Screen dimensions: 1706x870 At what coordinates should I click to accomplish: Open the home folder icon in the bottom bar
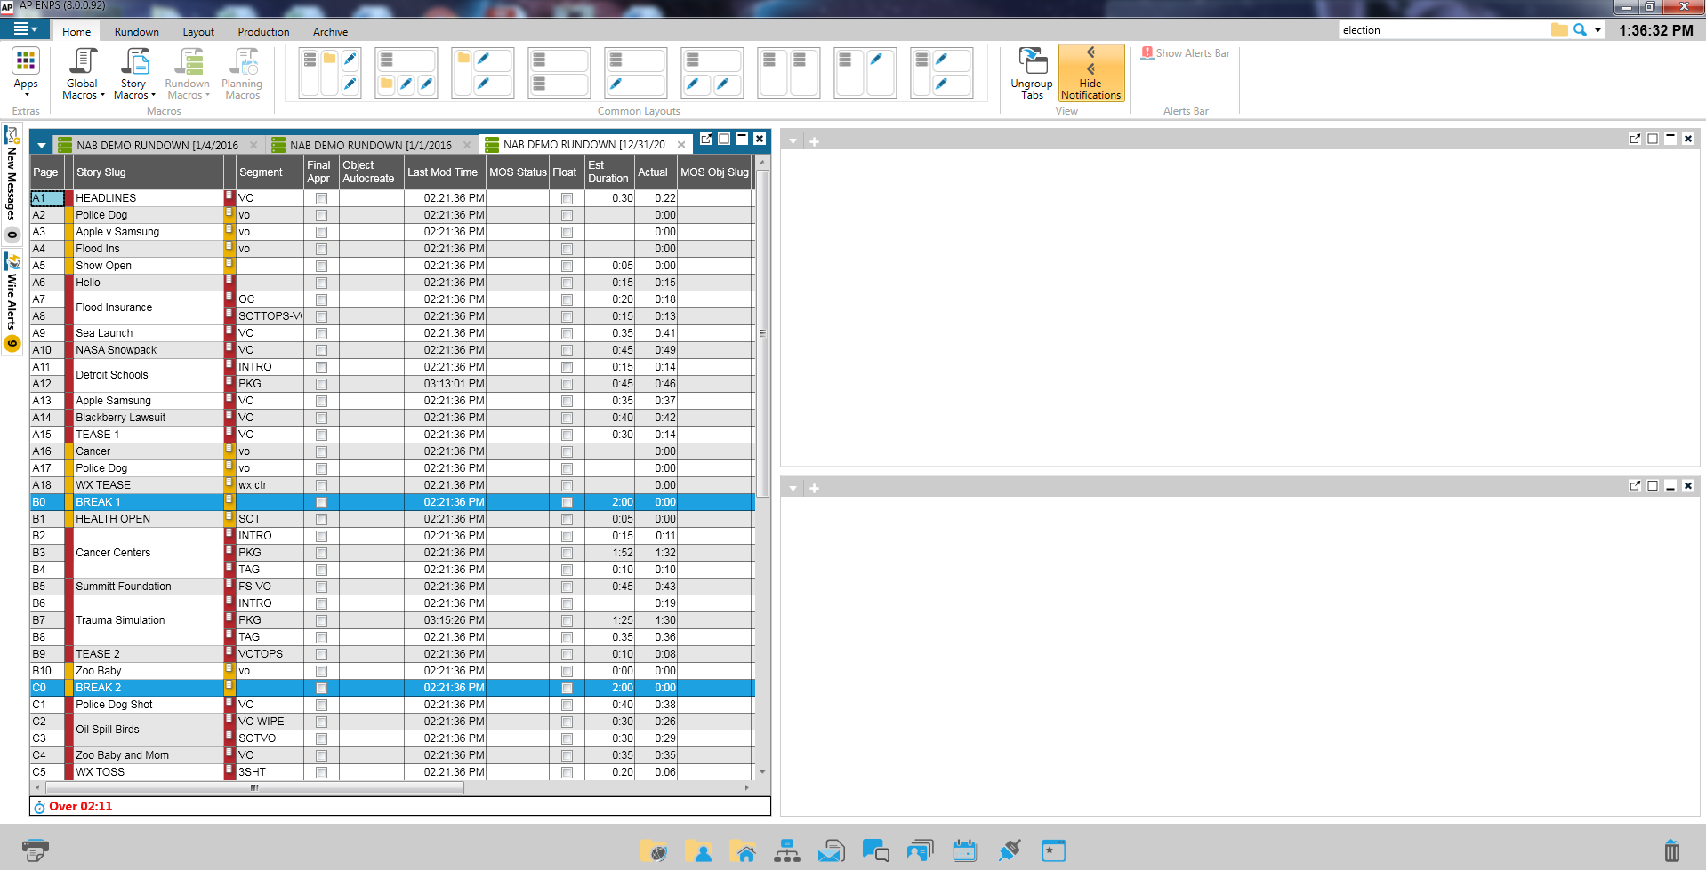pos(743,850)
